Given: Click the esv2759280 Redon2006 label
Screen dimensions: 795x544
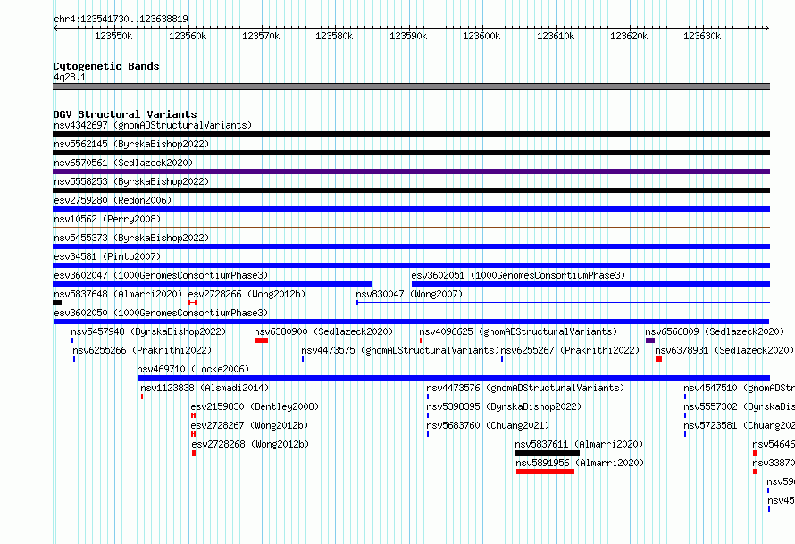Looking at the screenshot, I should (113, 200).
